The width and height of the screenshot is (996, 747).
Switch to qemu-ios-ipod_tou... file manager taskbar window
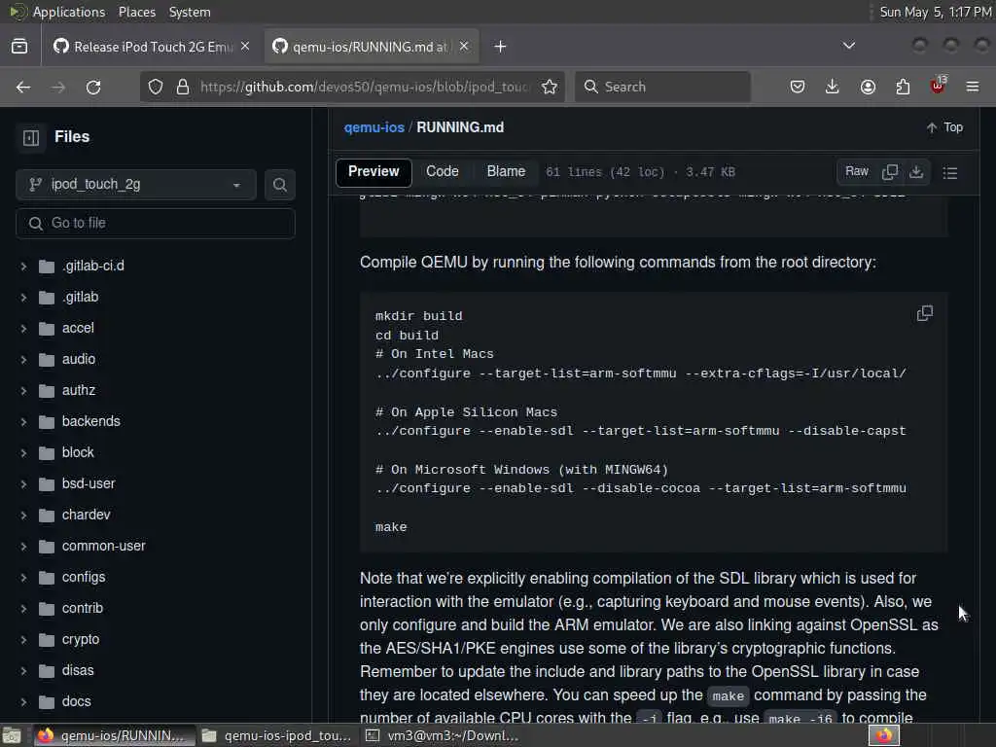(x=277, y=736)
